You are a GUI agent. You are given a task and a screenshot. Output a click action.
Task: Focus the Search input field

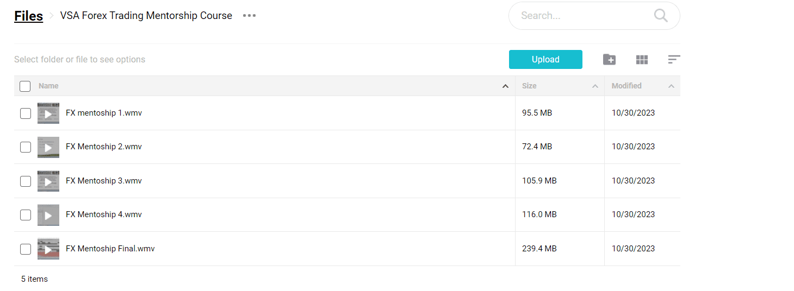click(585, 16)
